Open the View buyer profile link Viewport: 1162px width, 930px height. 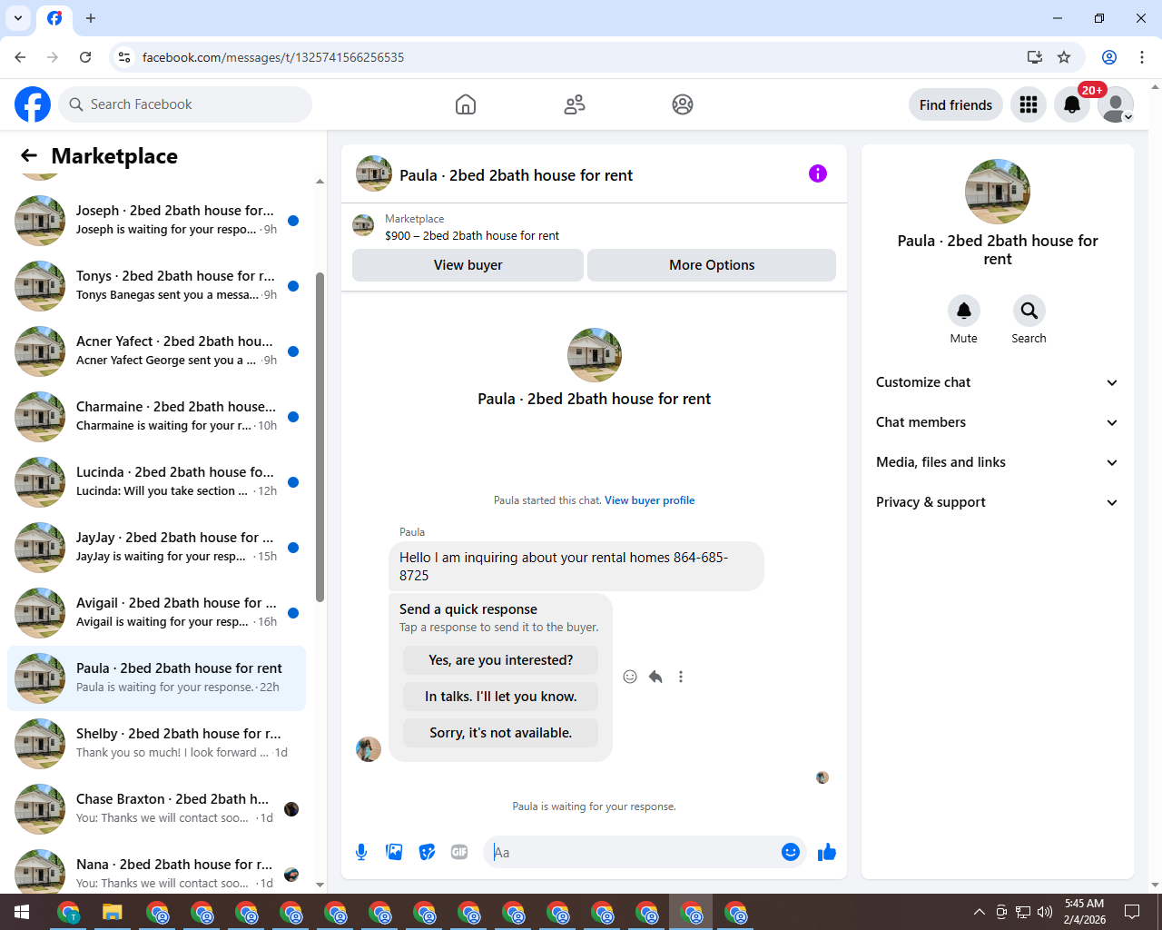click(x=650, y=500)
